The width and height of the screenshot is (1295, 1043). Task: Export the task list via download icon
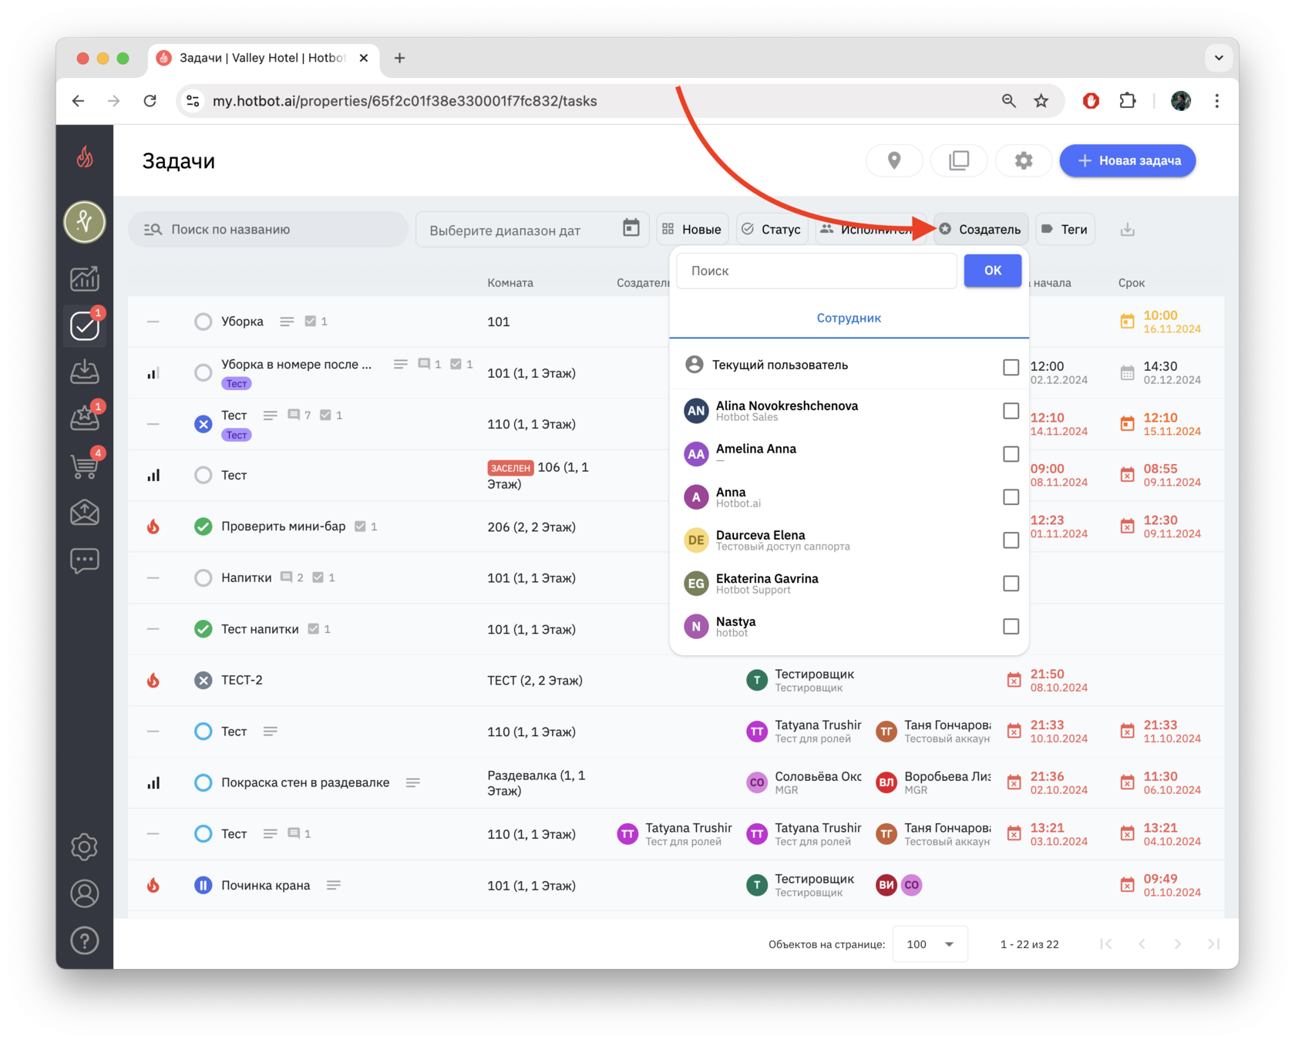pyautogui.click(x=1128, y=229)
